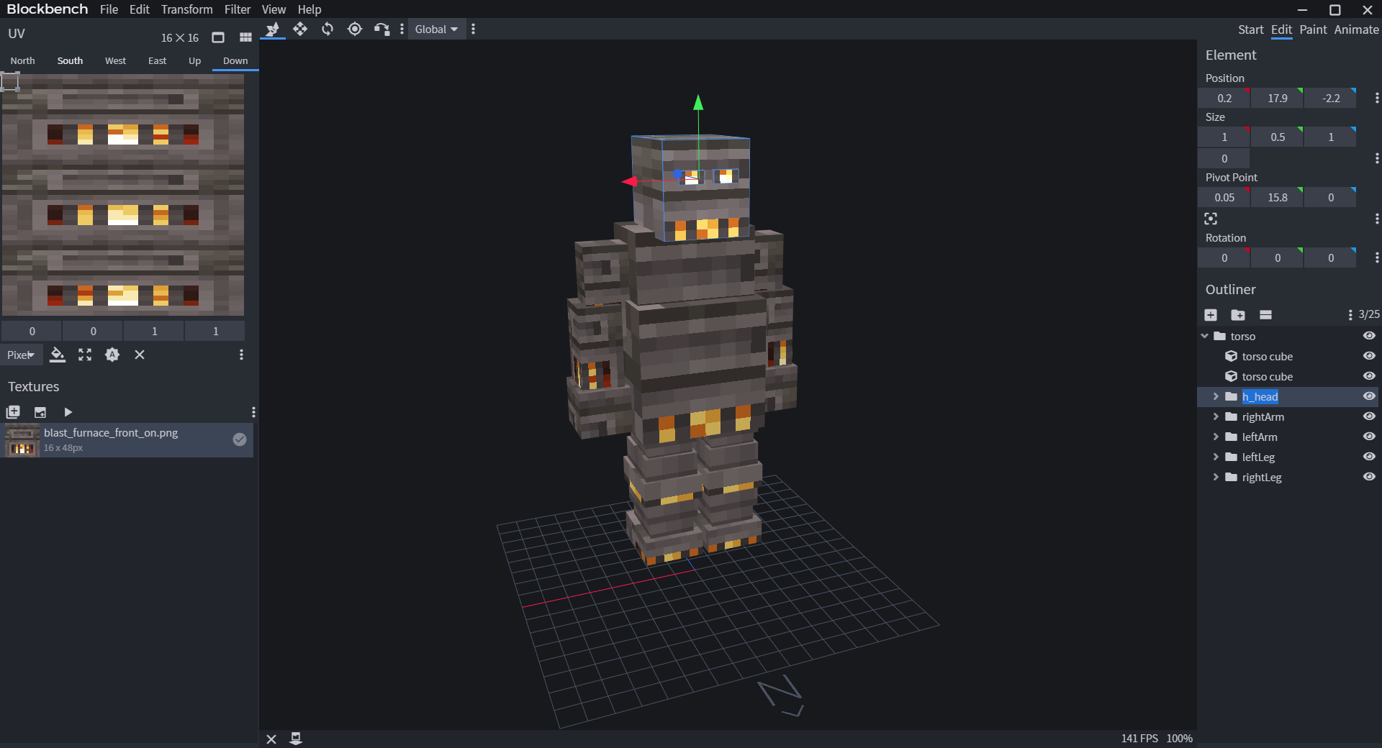Screen dimensions: 1382x748
Task: Click the bottom bar screenshot/export icon
Action: [296, 739]
